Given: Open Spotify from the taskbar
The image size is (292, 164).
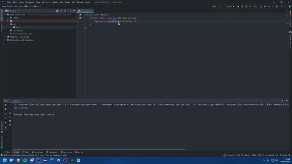Looking at the screenshot, I should 25,160.
